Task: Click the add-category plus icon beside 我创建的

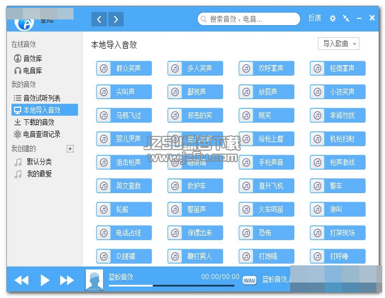Action: point(70,149)
